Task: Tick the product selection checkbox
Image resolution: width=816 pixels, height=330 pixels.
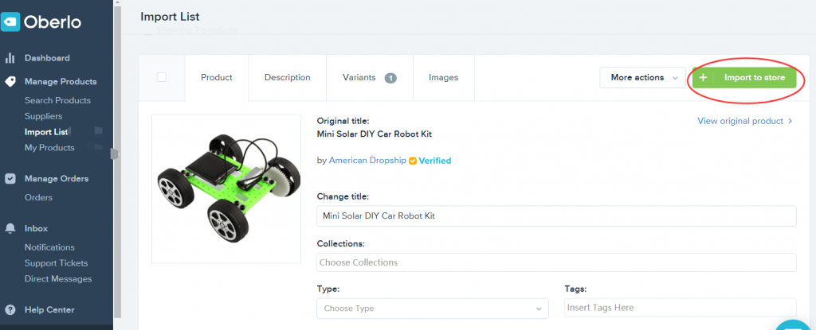Action: point(162,77)
